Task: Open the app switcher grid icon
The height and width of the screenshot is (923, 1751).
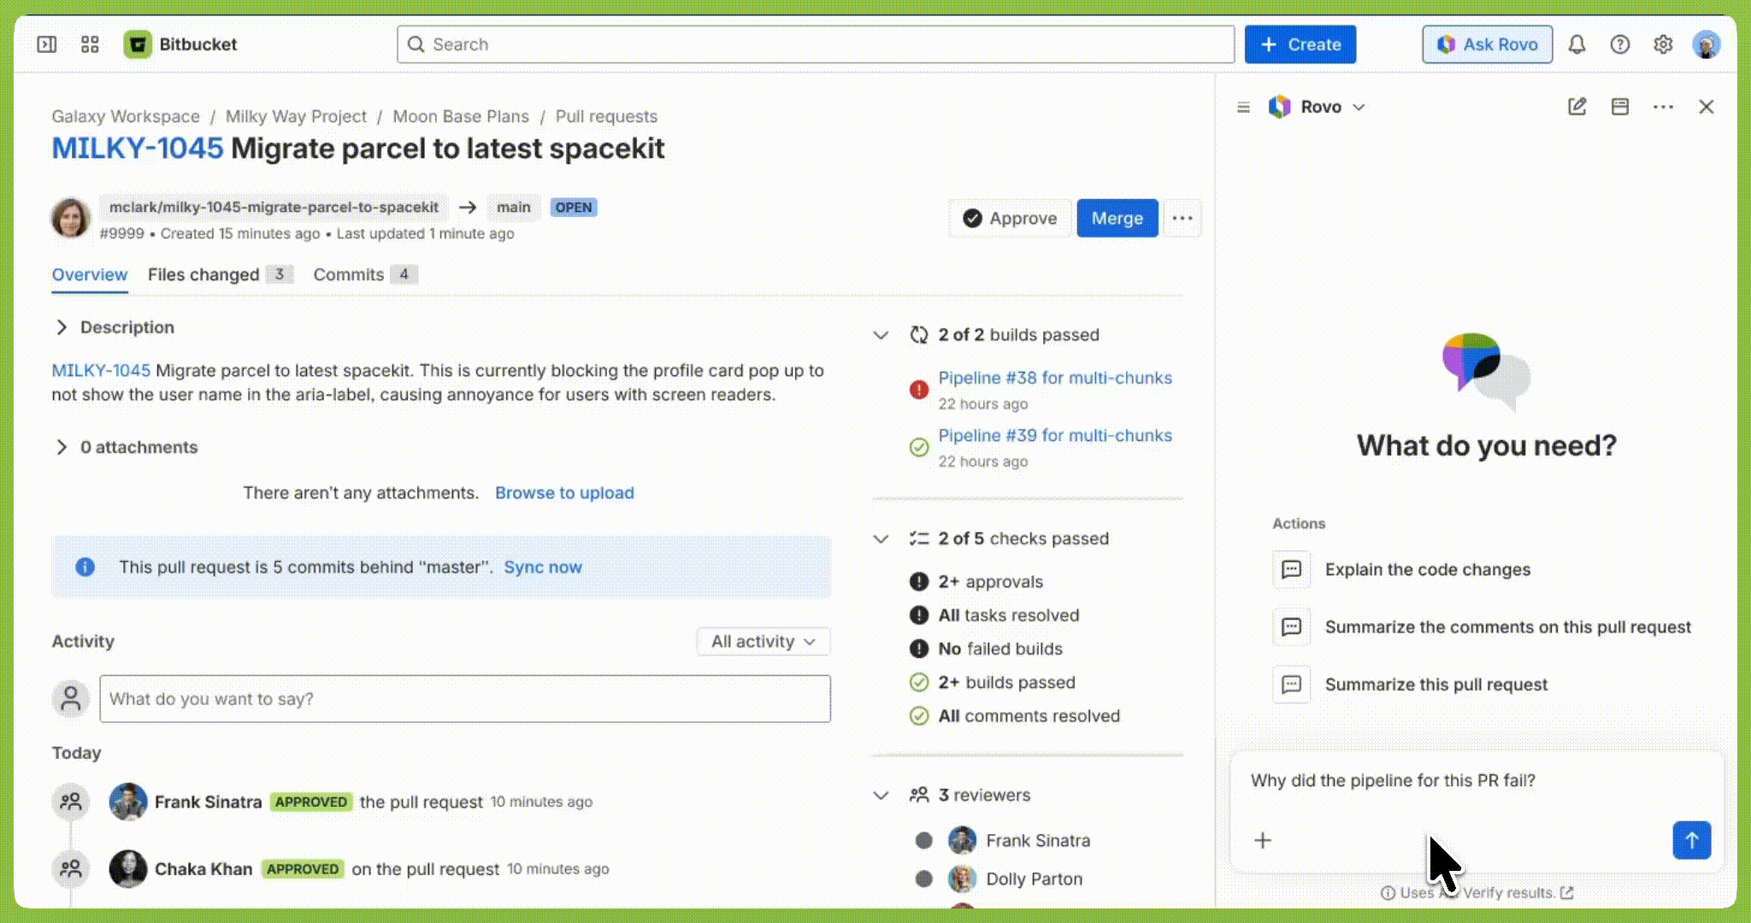Action: tap(89, 44)
